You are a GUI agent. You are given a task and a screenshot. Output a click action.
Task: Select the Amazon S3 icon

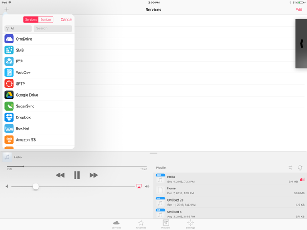(x=9, y=139)
